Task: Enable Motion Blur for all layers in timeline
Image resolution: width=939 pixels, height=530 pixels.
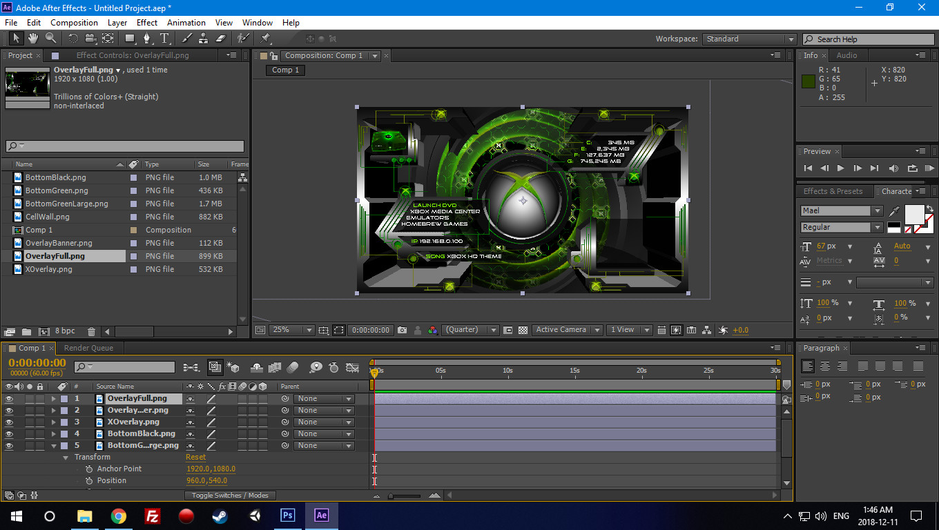Action: coord(292,367)
